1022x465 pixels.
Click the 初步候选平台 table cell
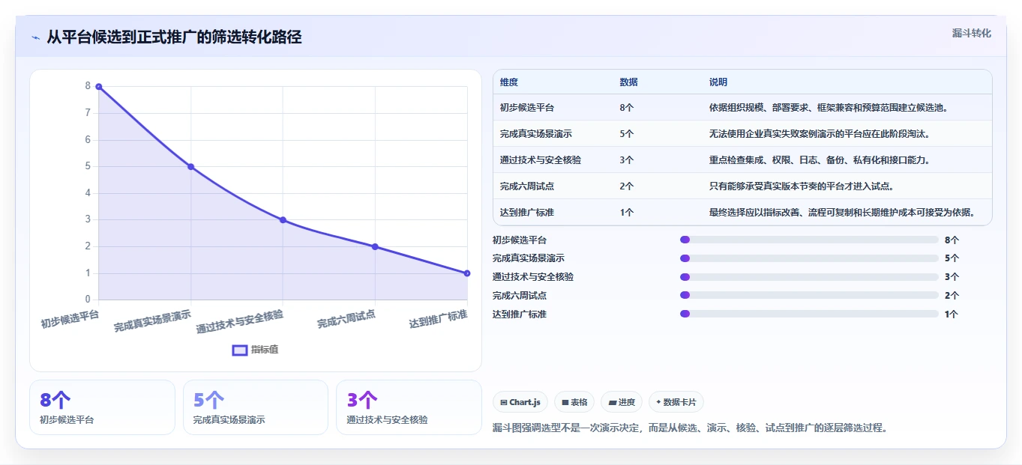[x=527, y=108]
